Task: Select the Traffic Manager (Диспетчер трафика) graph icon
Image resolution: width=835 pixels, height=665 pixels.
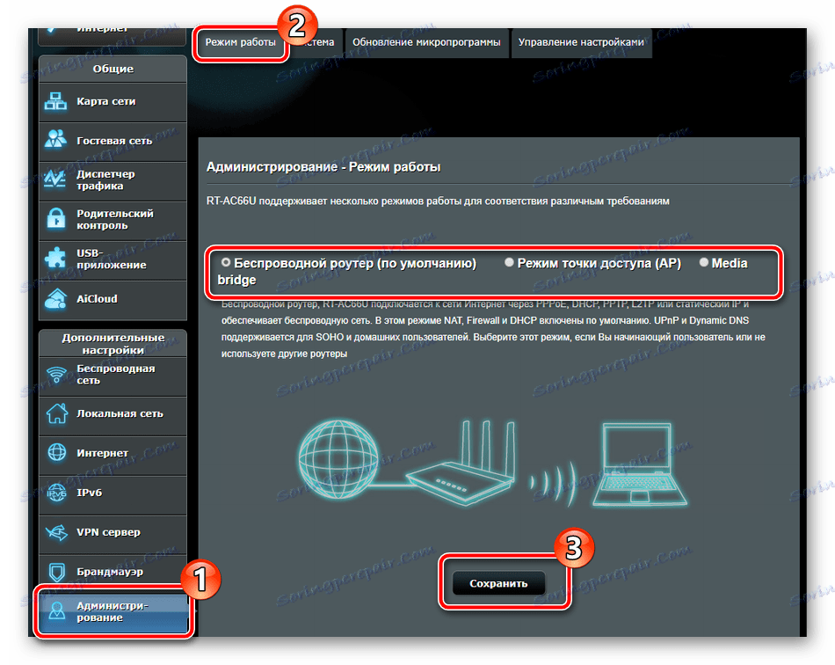Action: tap(55, 179)
